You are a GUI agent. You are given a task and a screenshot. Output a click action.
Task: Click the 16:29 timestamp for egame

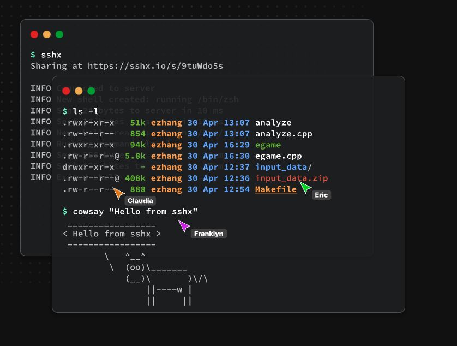pyautogui.click(x=237, y=145)
